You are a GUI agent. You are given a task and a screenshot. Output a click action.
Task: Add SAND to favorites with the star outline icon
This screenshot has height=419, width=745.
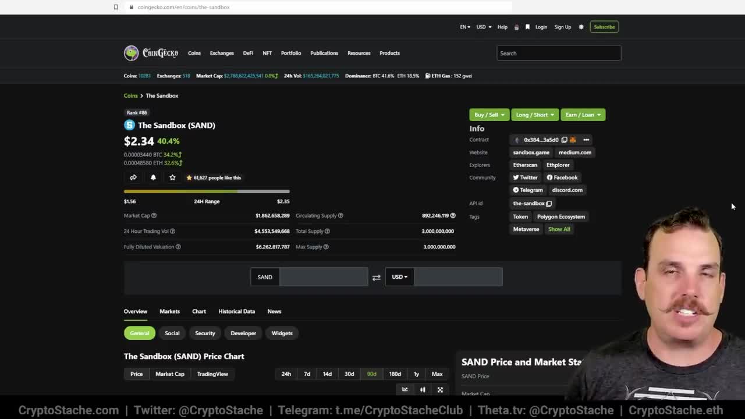tap(172, 177)
